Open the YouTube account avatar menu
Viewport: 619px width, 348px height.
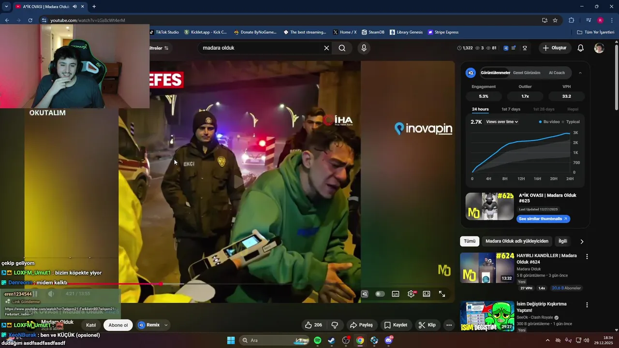[x=599, y=48]
